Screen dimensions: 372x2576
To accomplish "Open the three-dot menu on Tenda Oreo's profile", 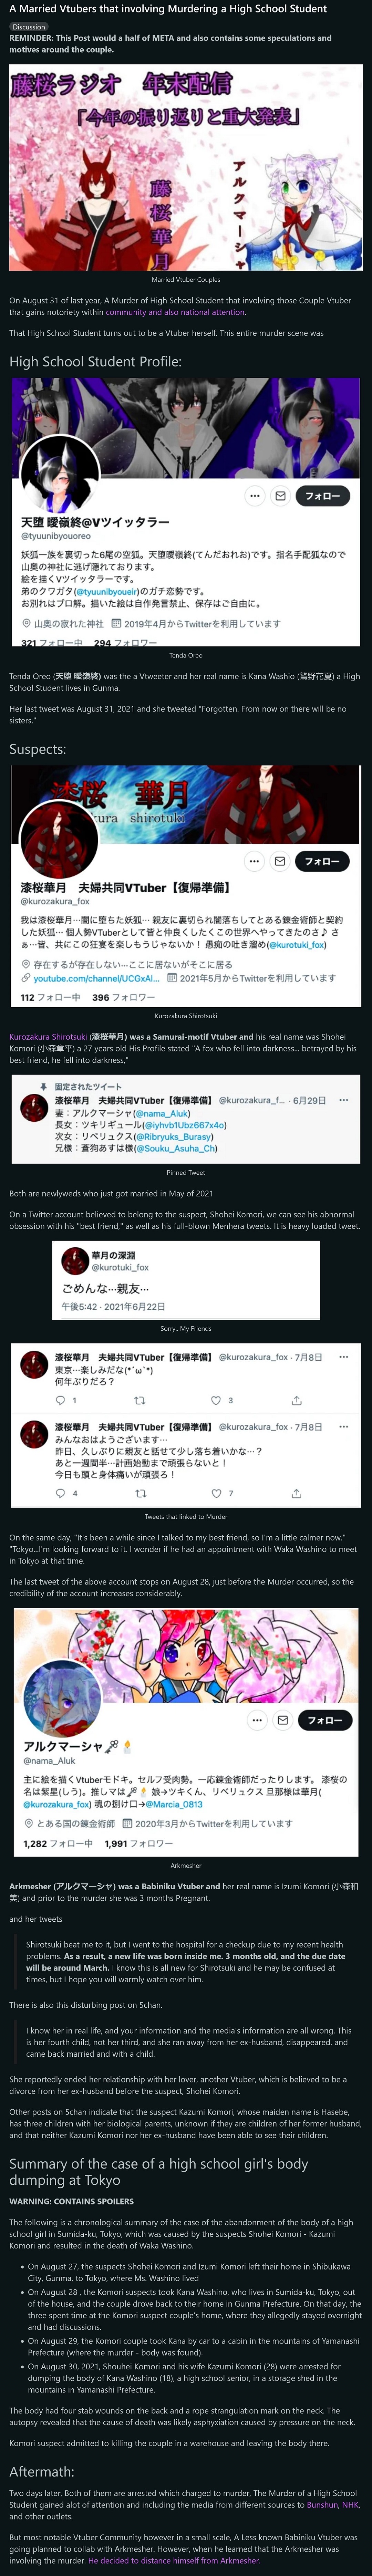I will click(x=255, y=496).
